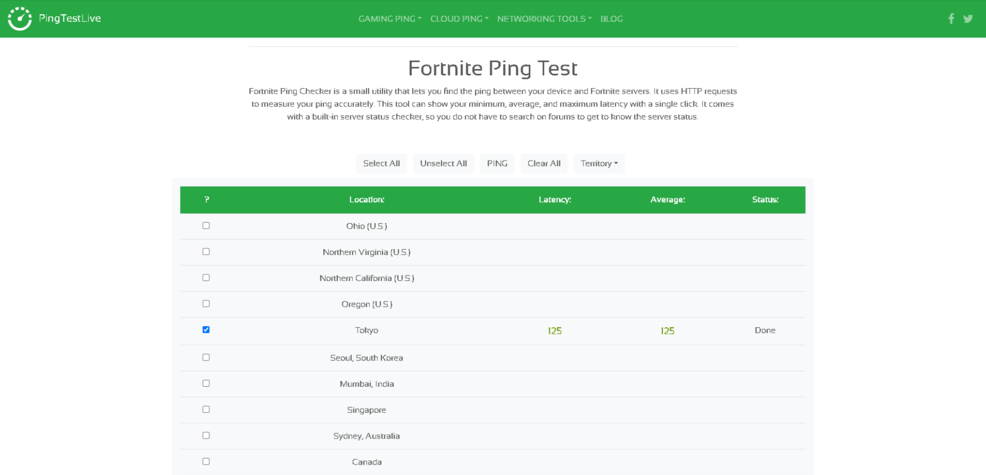Check the Oregon (U.S.) row checkbox
Screen dimensions: 986x475
tap(206, 304)
